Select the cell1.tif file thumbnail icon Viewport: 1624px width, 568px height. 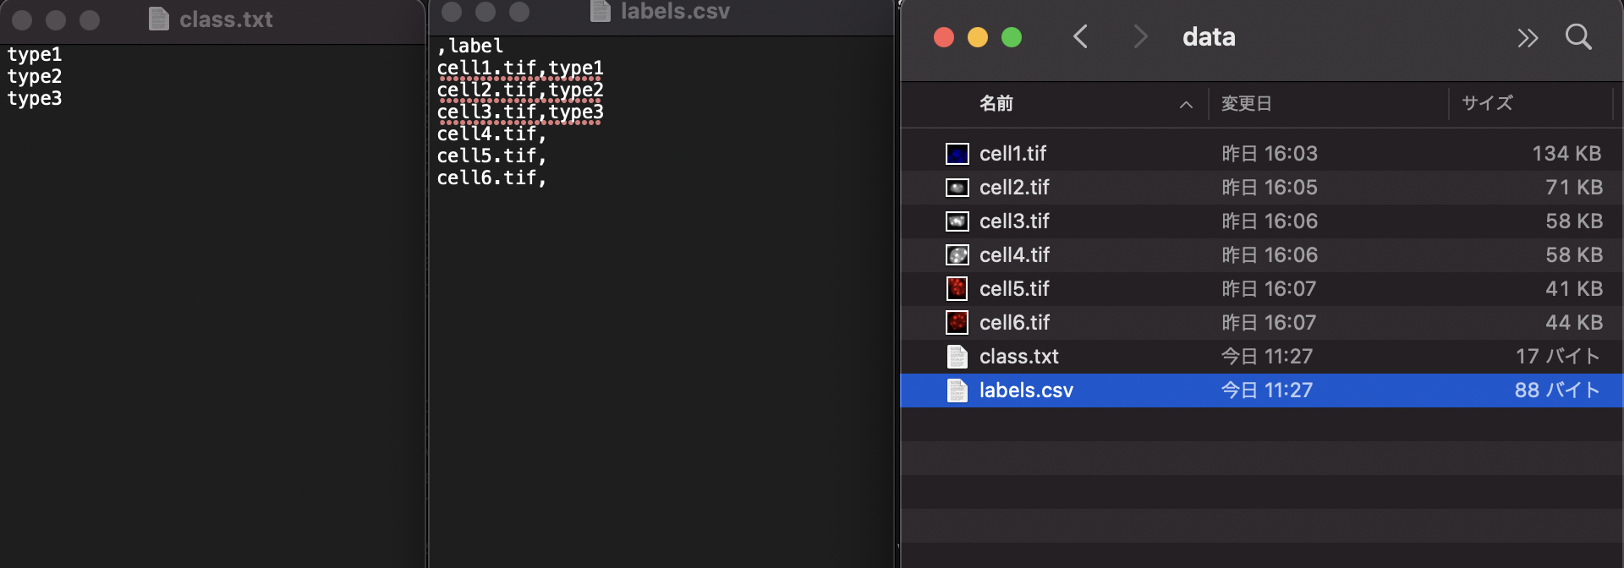(x=957, y=154)
